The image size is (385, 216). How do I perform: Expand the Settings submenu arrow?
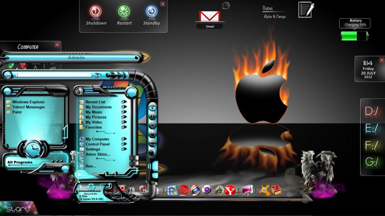pyautogui.click(x=124, y=149)
